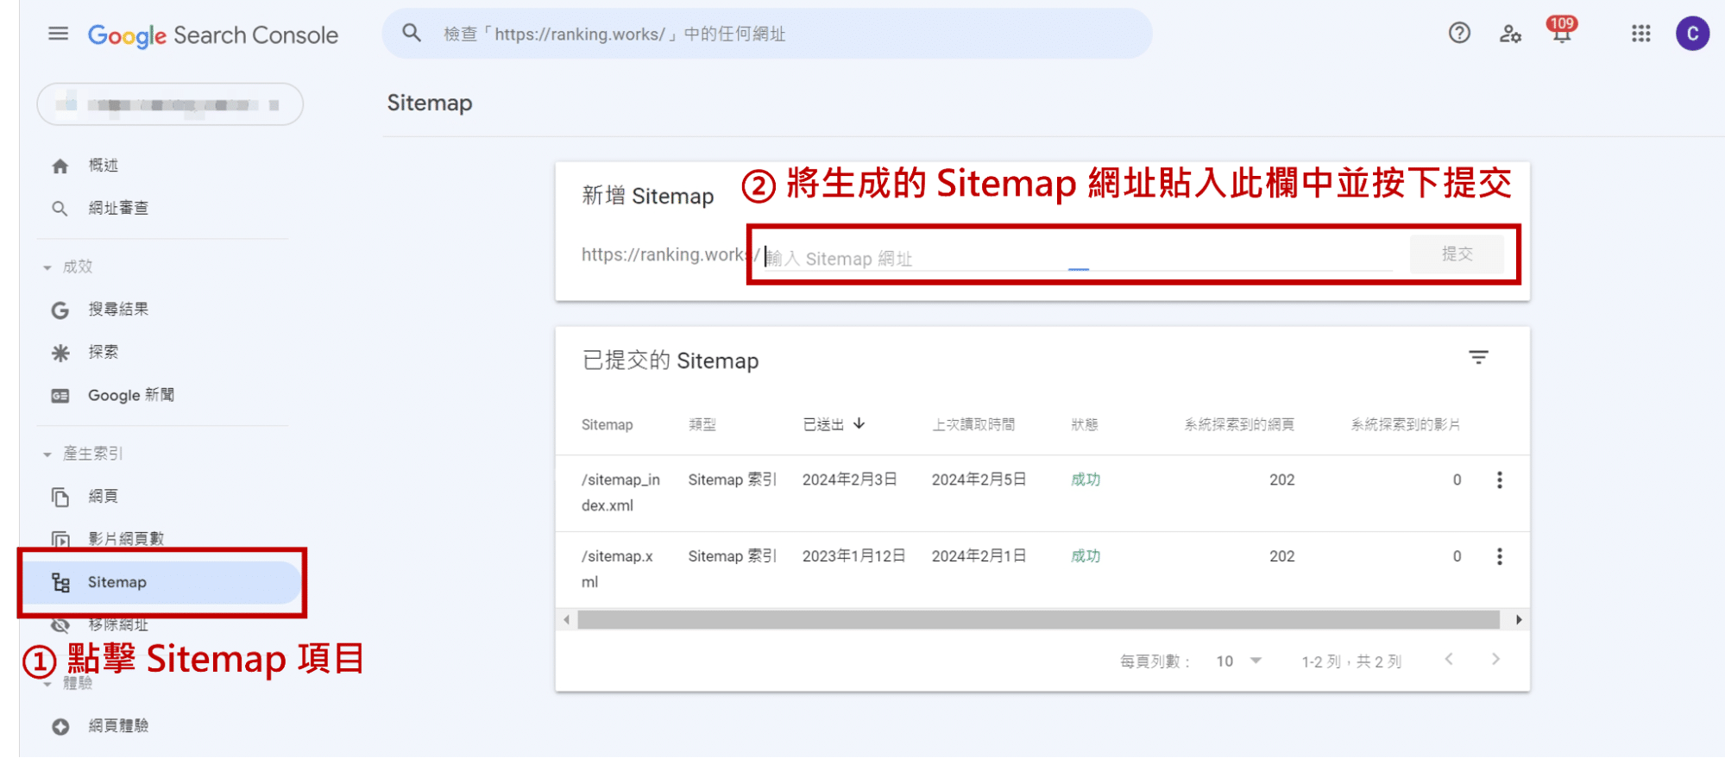Open notifications bell with 109 badge
The image size is (1725, 758).
pos(1561,34)
